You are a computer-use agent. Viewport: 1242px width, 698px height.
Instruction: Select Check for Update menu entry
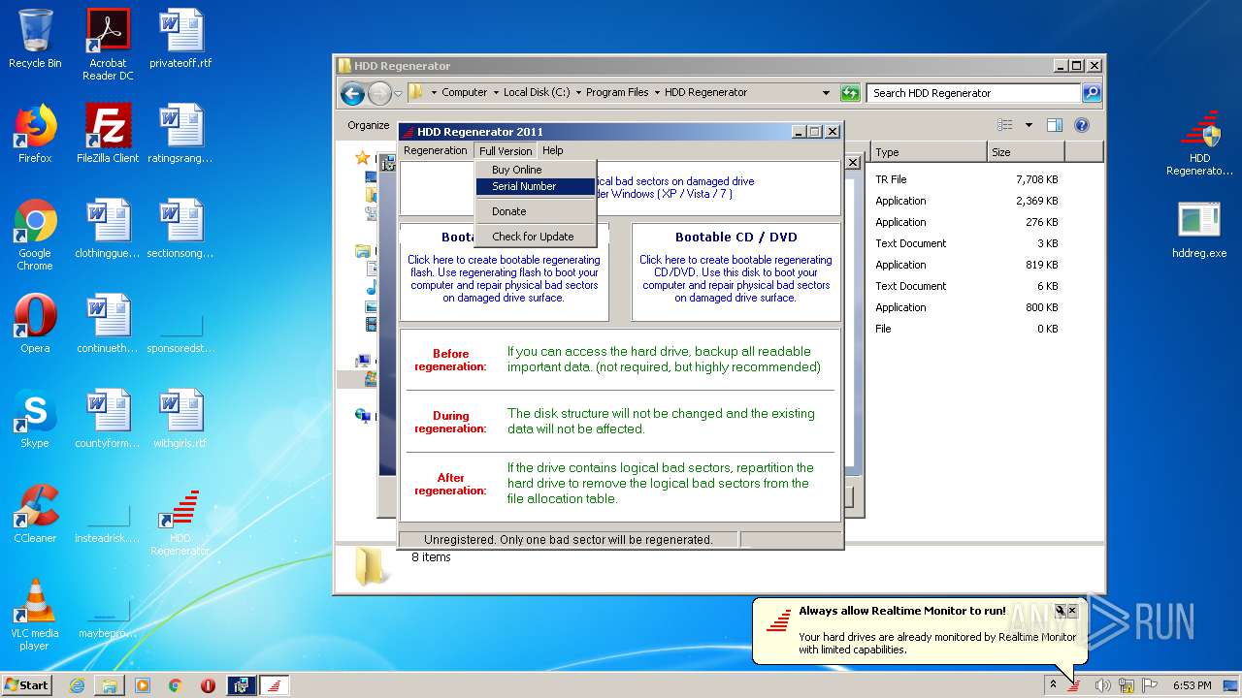point(536,237)
